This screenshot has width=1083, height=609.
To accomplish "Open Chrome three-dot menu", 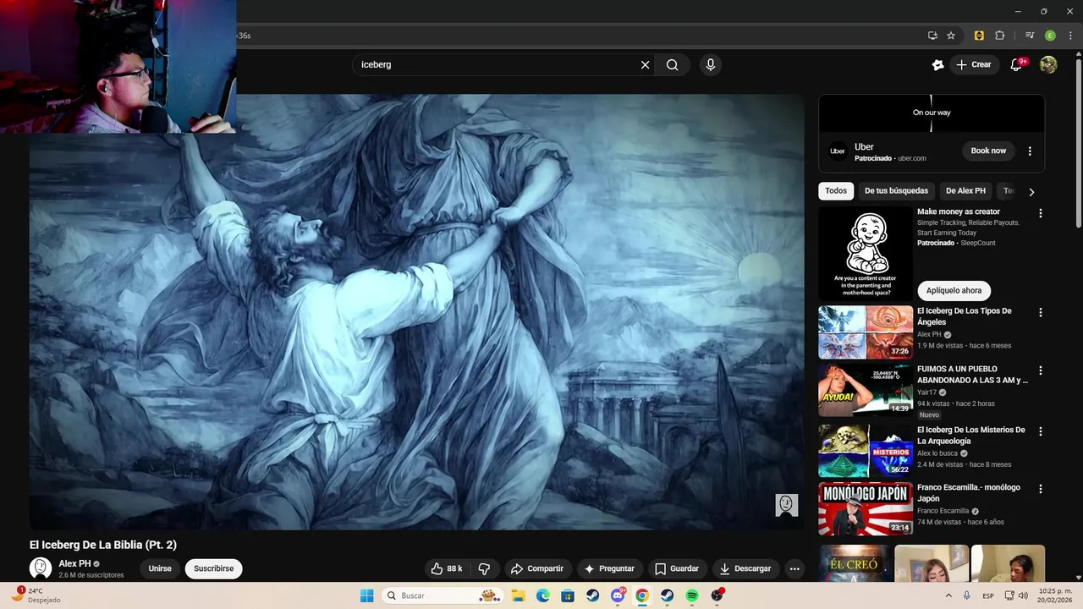I will (1070, 36).
